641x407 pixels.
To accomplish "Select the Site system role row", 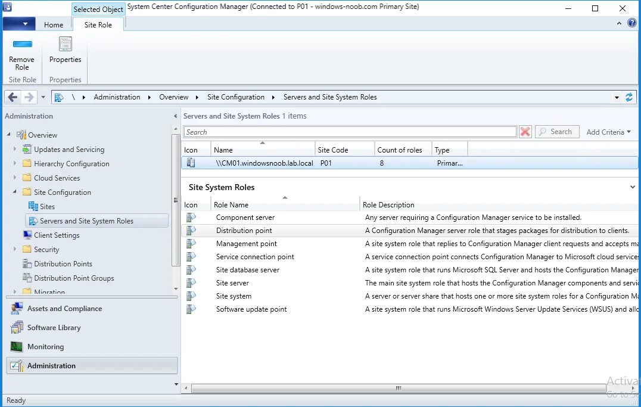I will 410,296.
